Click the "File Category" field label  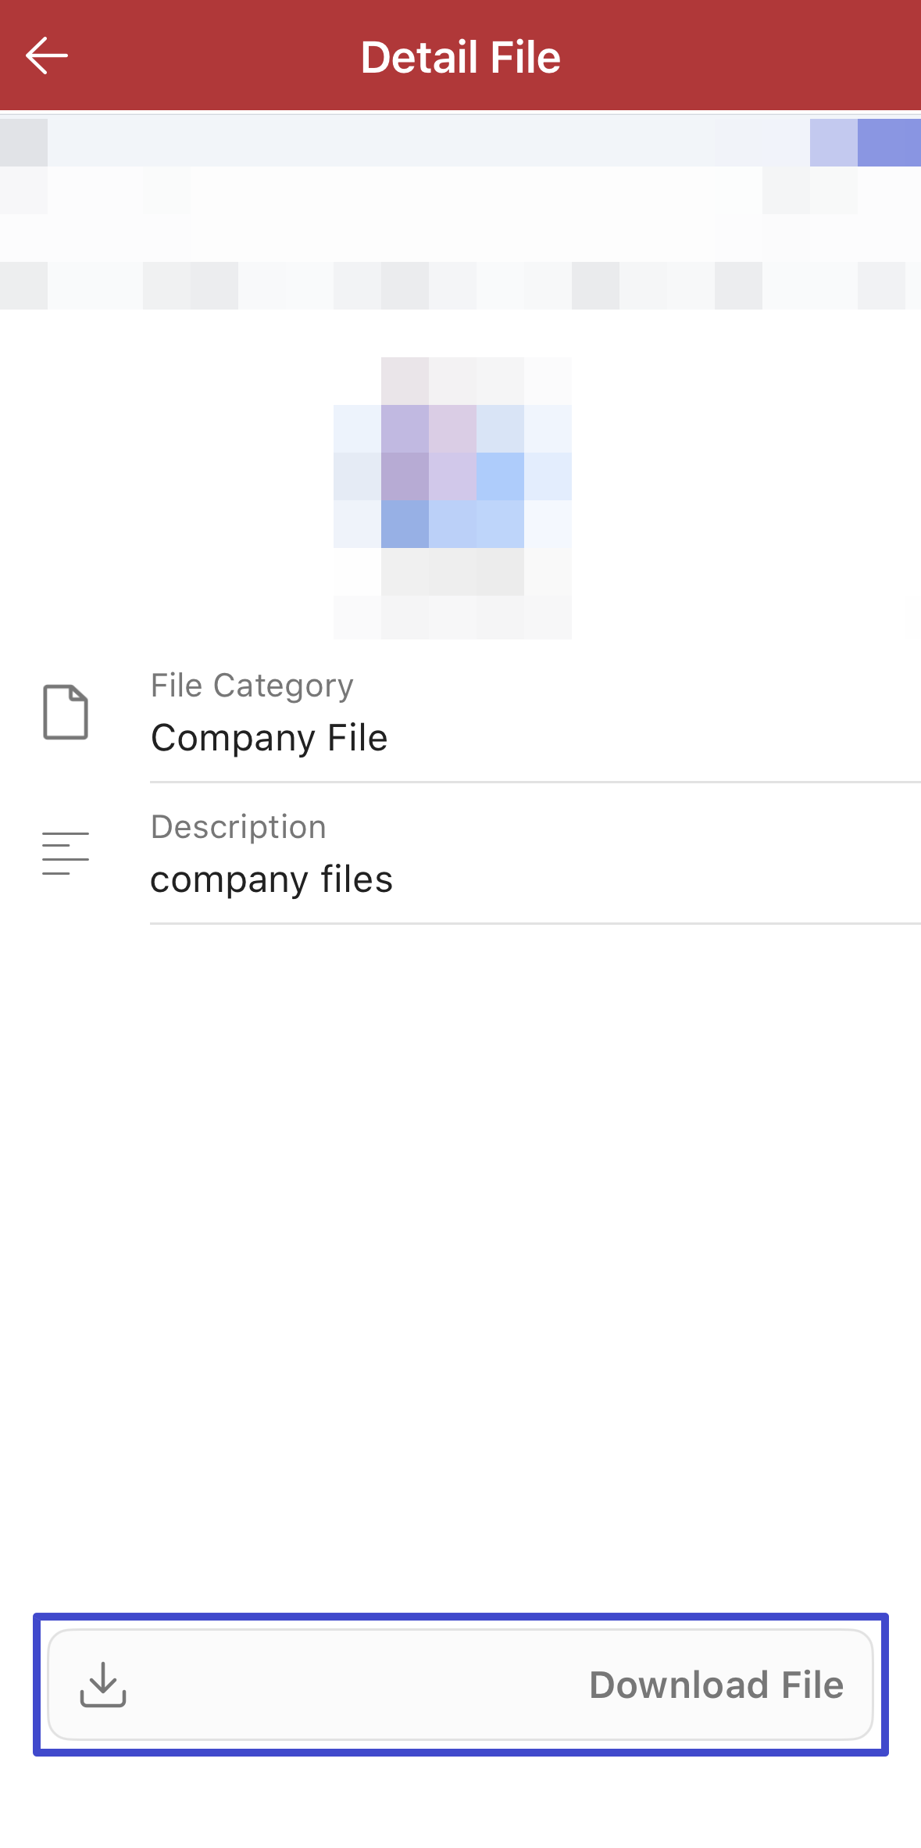point(252,686)
